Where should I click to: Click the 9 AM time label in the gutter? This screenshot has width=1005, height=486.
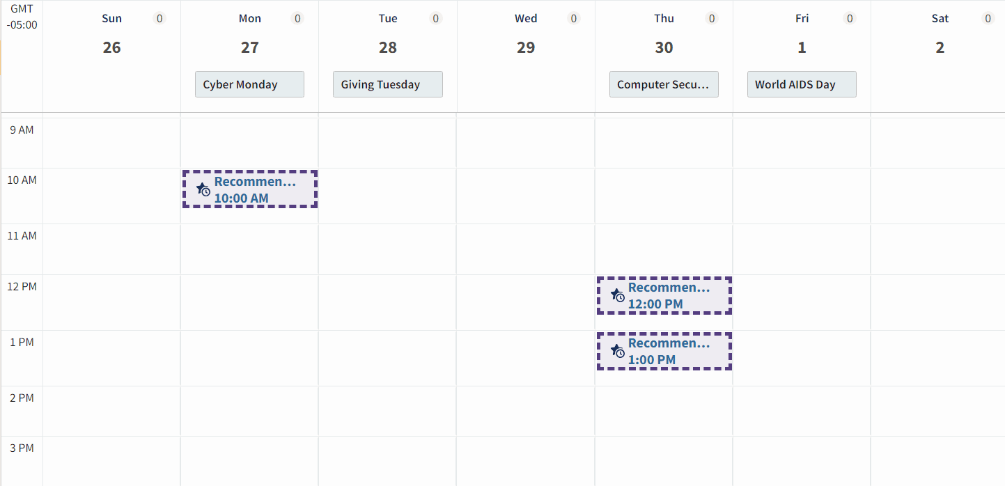point(22,129)
